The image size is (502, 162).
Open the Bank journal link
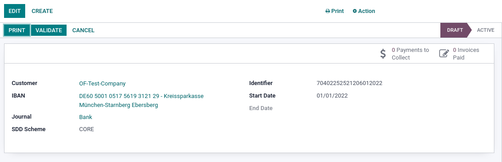coord(85,117)
